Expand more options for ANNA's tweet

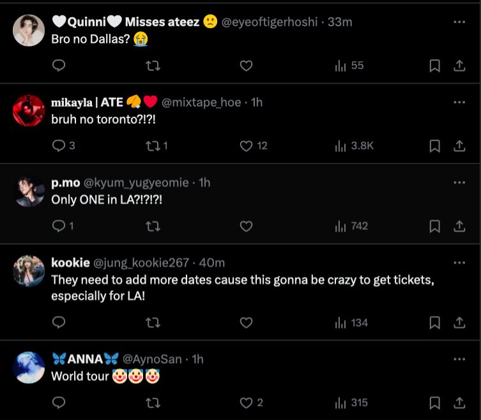pos(459,359)
